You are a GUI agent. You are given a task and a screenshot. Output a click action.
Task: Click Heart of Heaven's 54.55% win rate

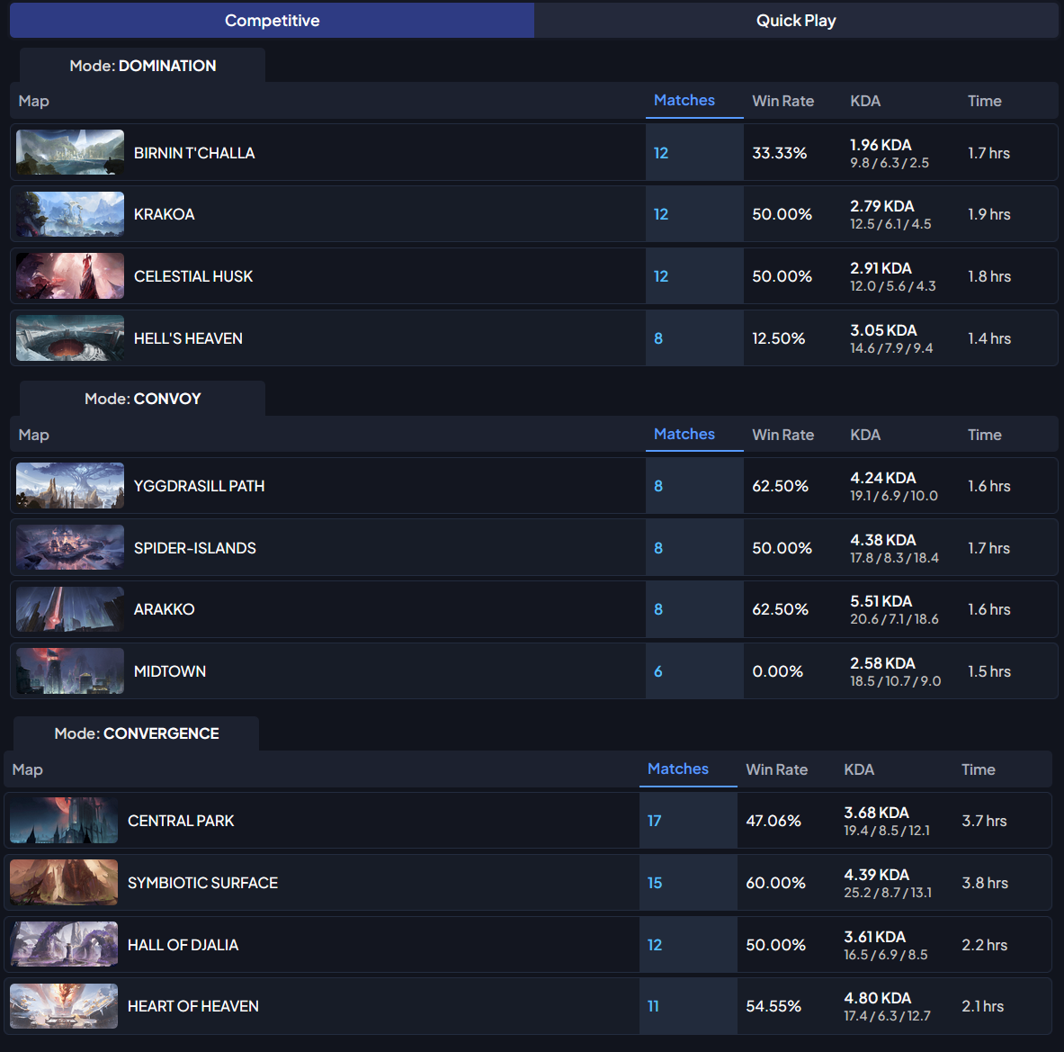773,1006
